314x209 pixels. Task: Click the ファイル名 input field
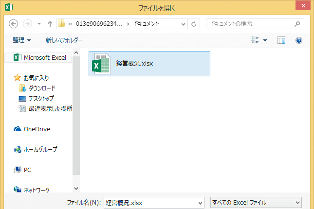point(154,203)
